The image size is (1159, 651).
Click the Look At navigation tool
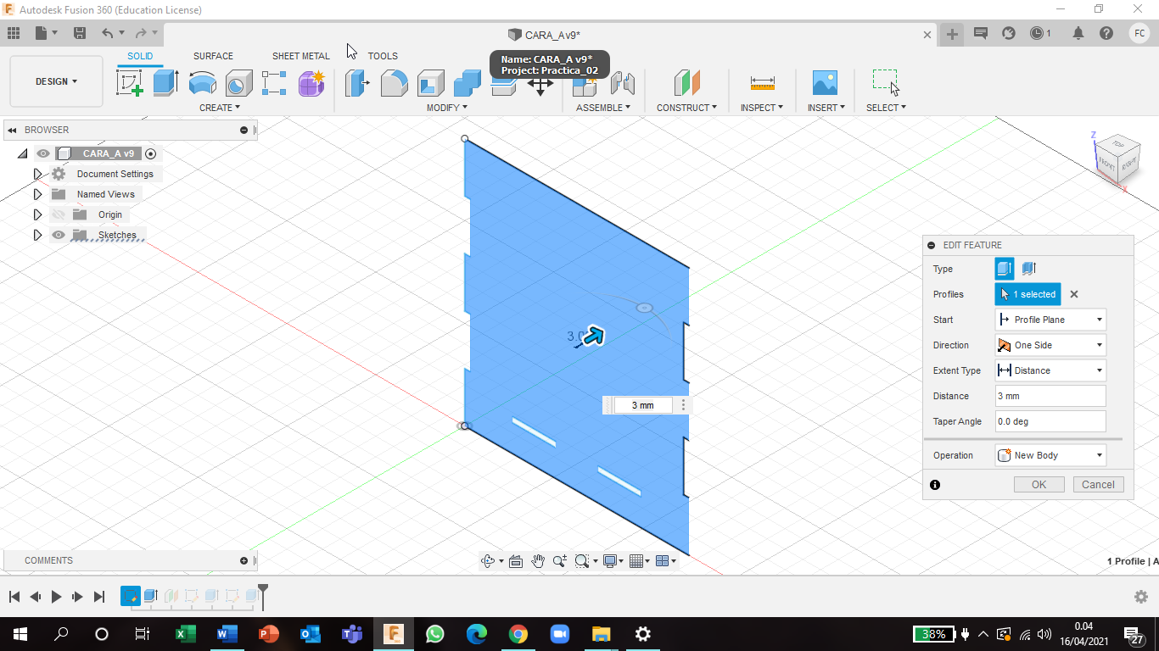click(515, 560)
